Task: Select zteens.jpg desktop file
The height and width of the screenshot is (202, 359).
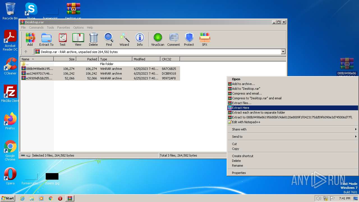Action: tap(52, 178)
